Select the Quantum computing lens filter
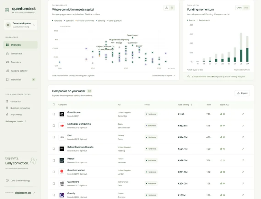 point(18,108)
